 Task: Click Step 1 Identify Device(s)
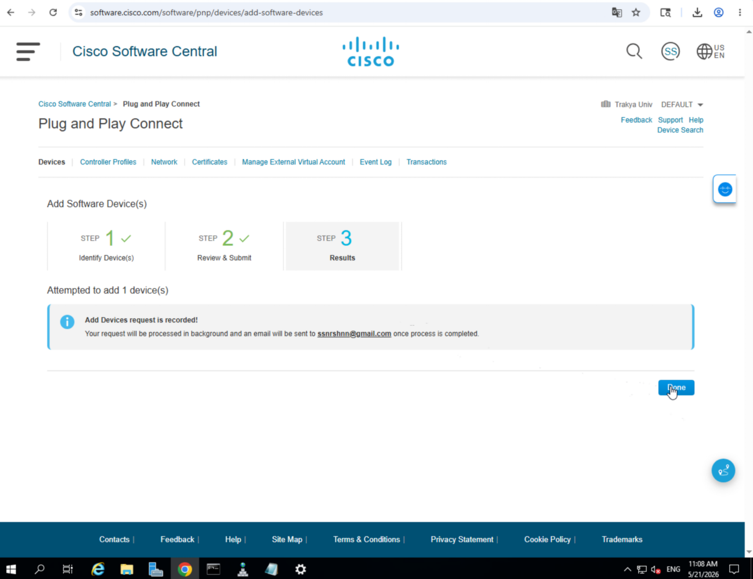(106, 246)
